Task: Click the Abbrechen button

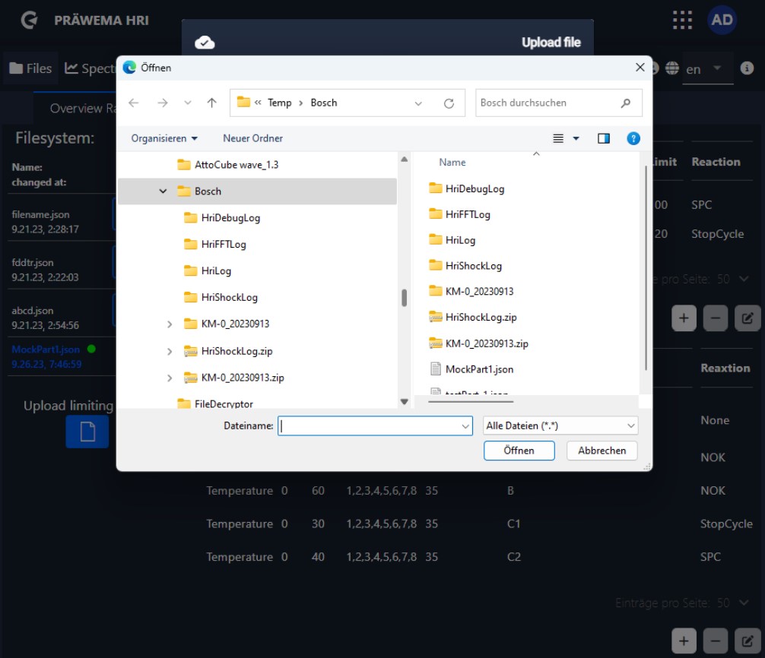Action: coord(602,451)
